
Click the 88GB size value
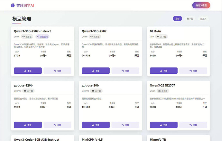pos(153,107)
